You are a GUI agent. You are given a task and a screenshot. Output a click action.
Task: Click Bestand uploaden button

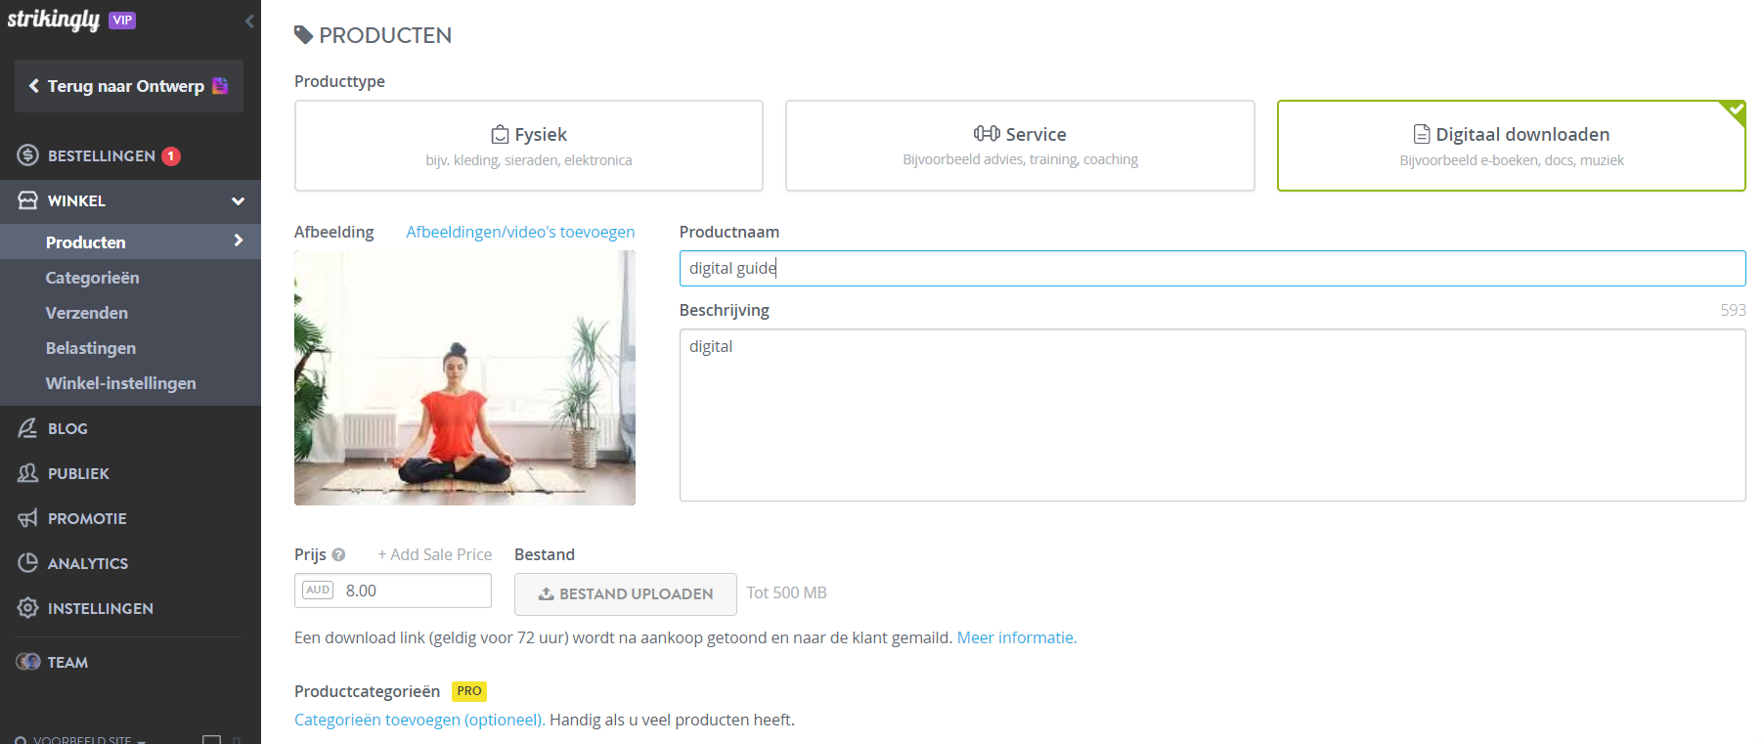coord(626,593)
